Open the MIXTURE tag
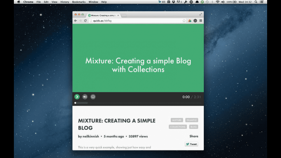 pos(177,120)
